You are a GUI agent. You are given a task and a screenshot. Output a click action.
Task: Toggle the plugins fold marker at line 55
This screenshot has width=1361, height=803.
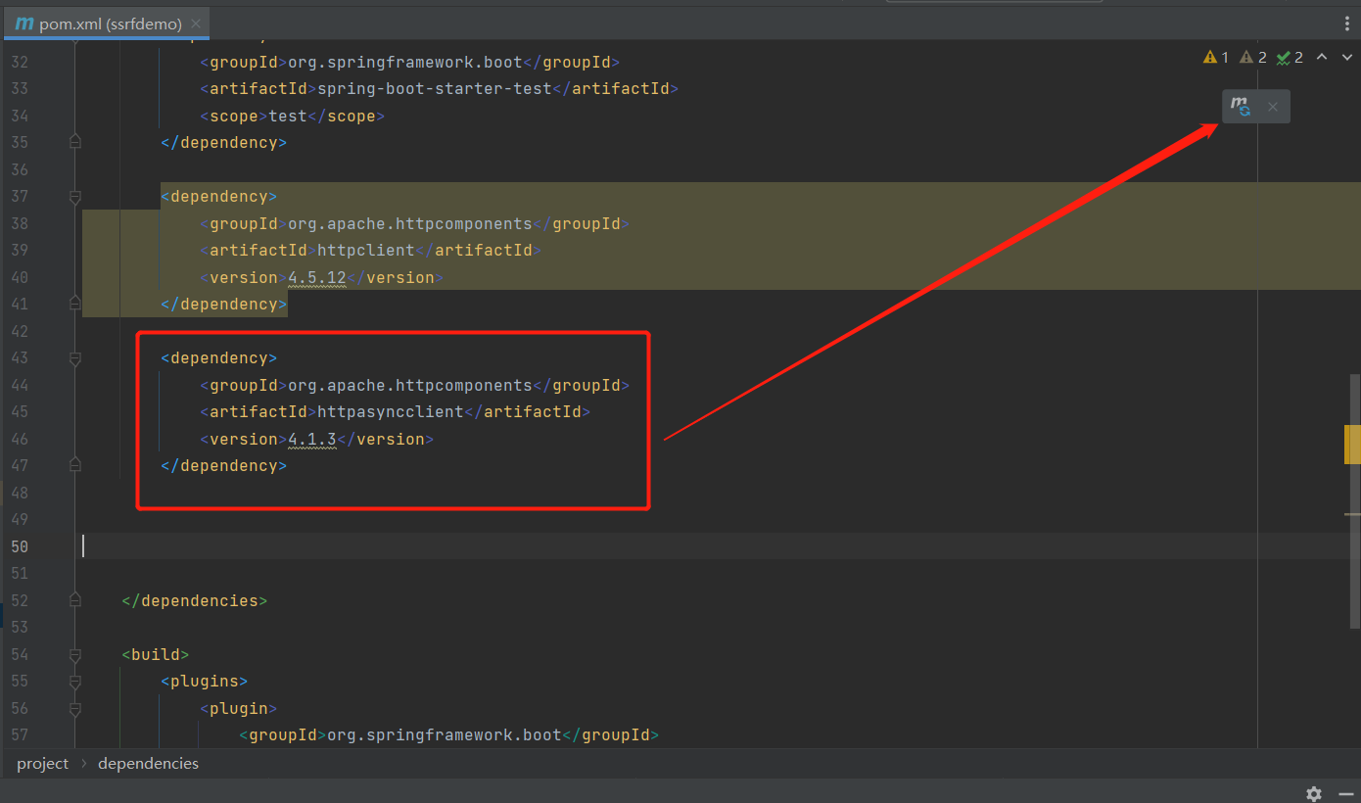pos(75,682)
